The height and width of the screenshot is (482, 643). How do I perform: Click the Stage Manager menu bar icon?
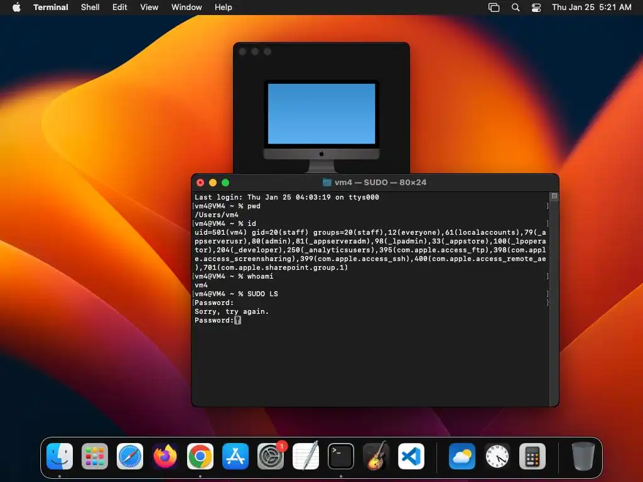(x=494, y=7)
